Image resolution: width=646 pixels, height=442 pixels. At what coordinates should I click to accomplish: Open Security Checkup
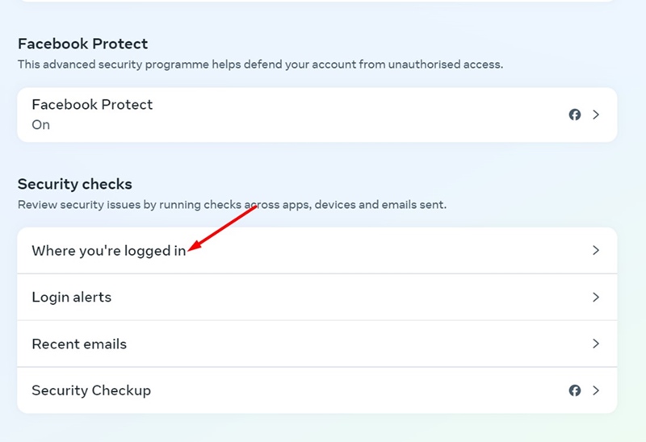tap(317, 390)
